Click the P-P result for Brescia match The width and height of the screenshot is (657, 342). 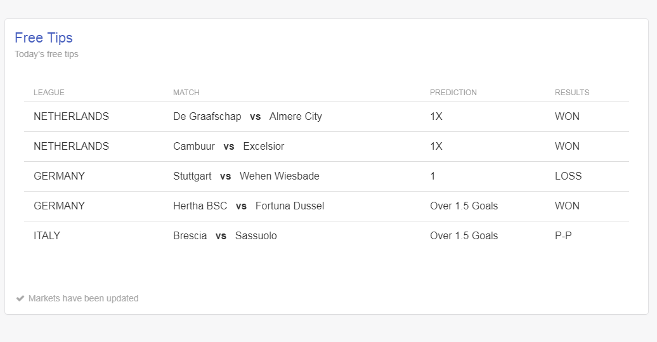pyautogui.click(x=563, y=235)
